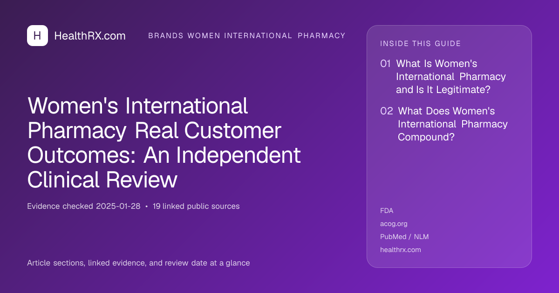Click the acog.org source entry
559x293 pixels.
pyautogui.click(x=394, y=224)
